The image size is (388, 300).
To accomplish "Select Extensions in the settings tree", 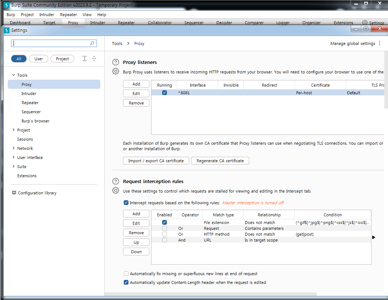I will click(x=27, y=176).
